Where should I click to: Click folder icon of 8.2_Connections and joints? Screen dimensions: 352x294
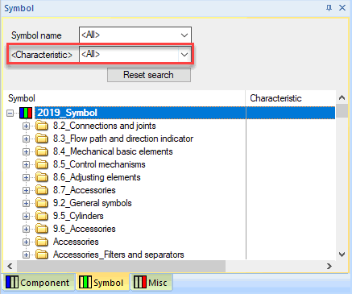coord(42,126)
